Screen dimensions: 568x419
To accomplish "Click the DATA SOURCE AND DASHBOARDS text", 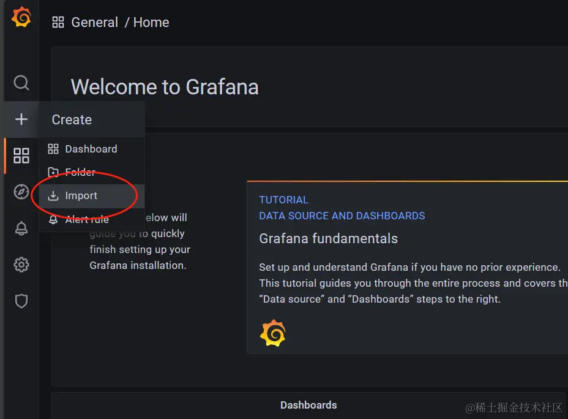I will coord(342,216).
